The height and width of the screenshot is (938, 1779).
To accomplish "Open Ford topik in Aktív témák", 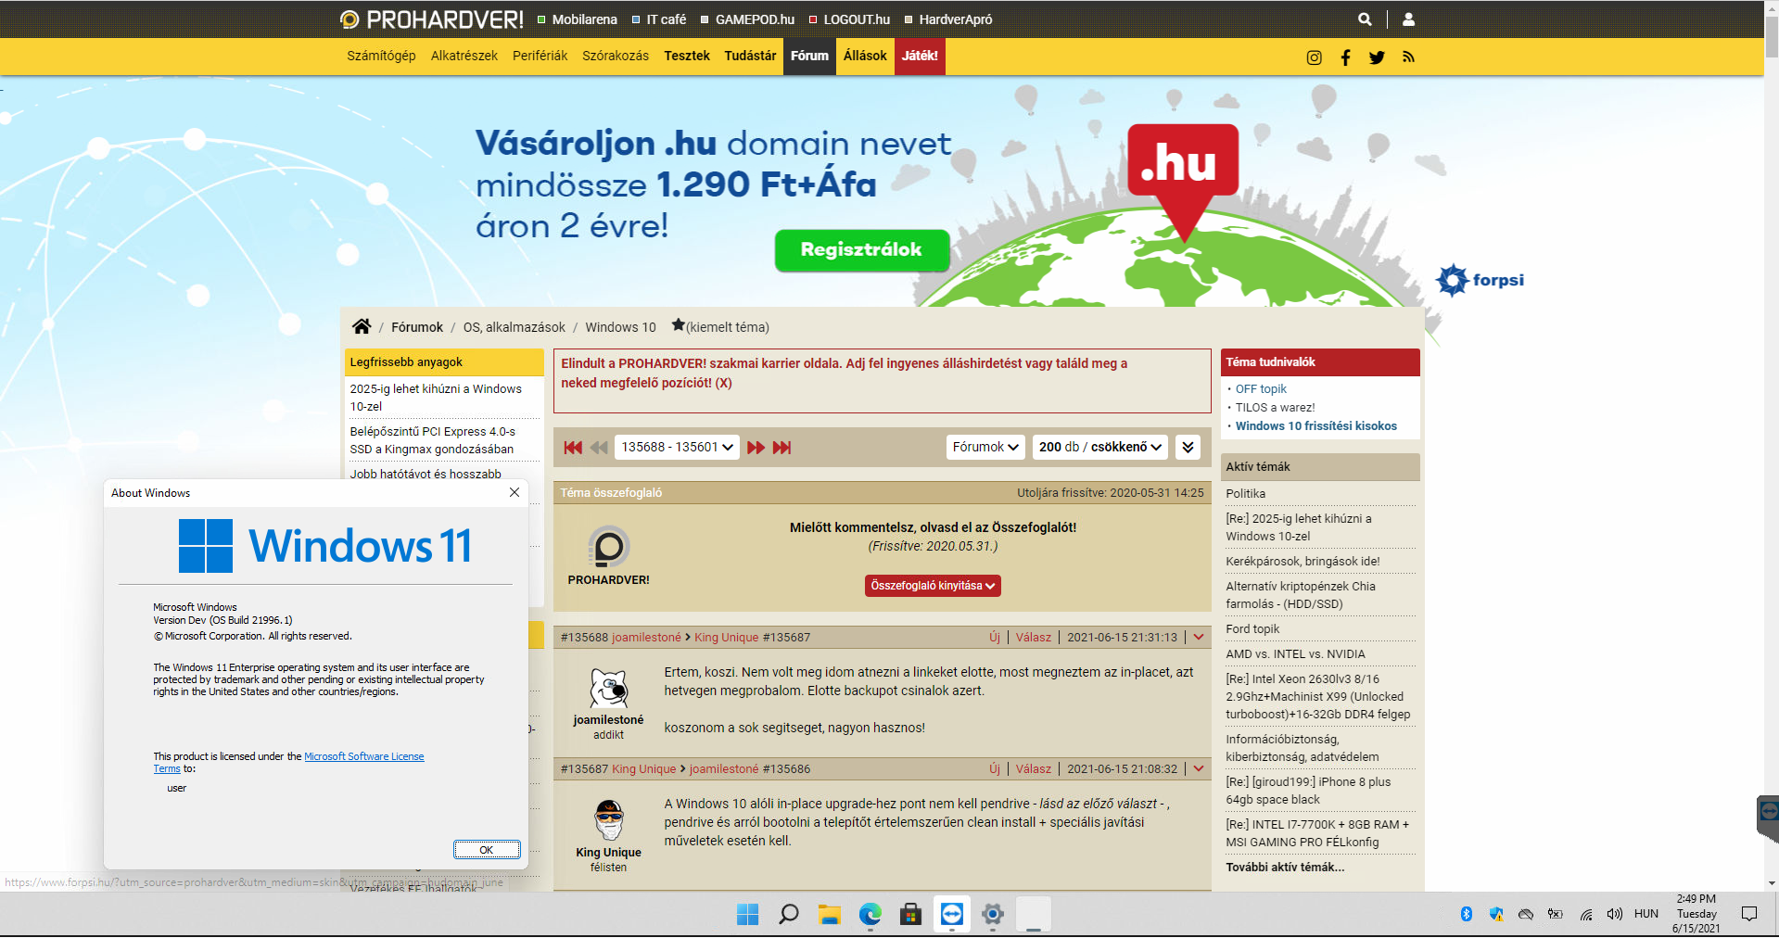I will point(1252,629).
